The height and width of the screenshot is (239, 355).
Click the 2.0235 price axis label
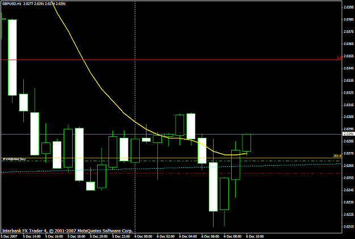pos(348,202)
